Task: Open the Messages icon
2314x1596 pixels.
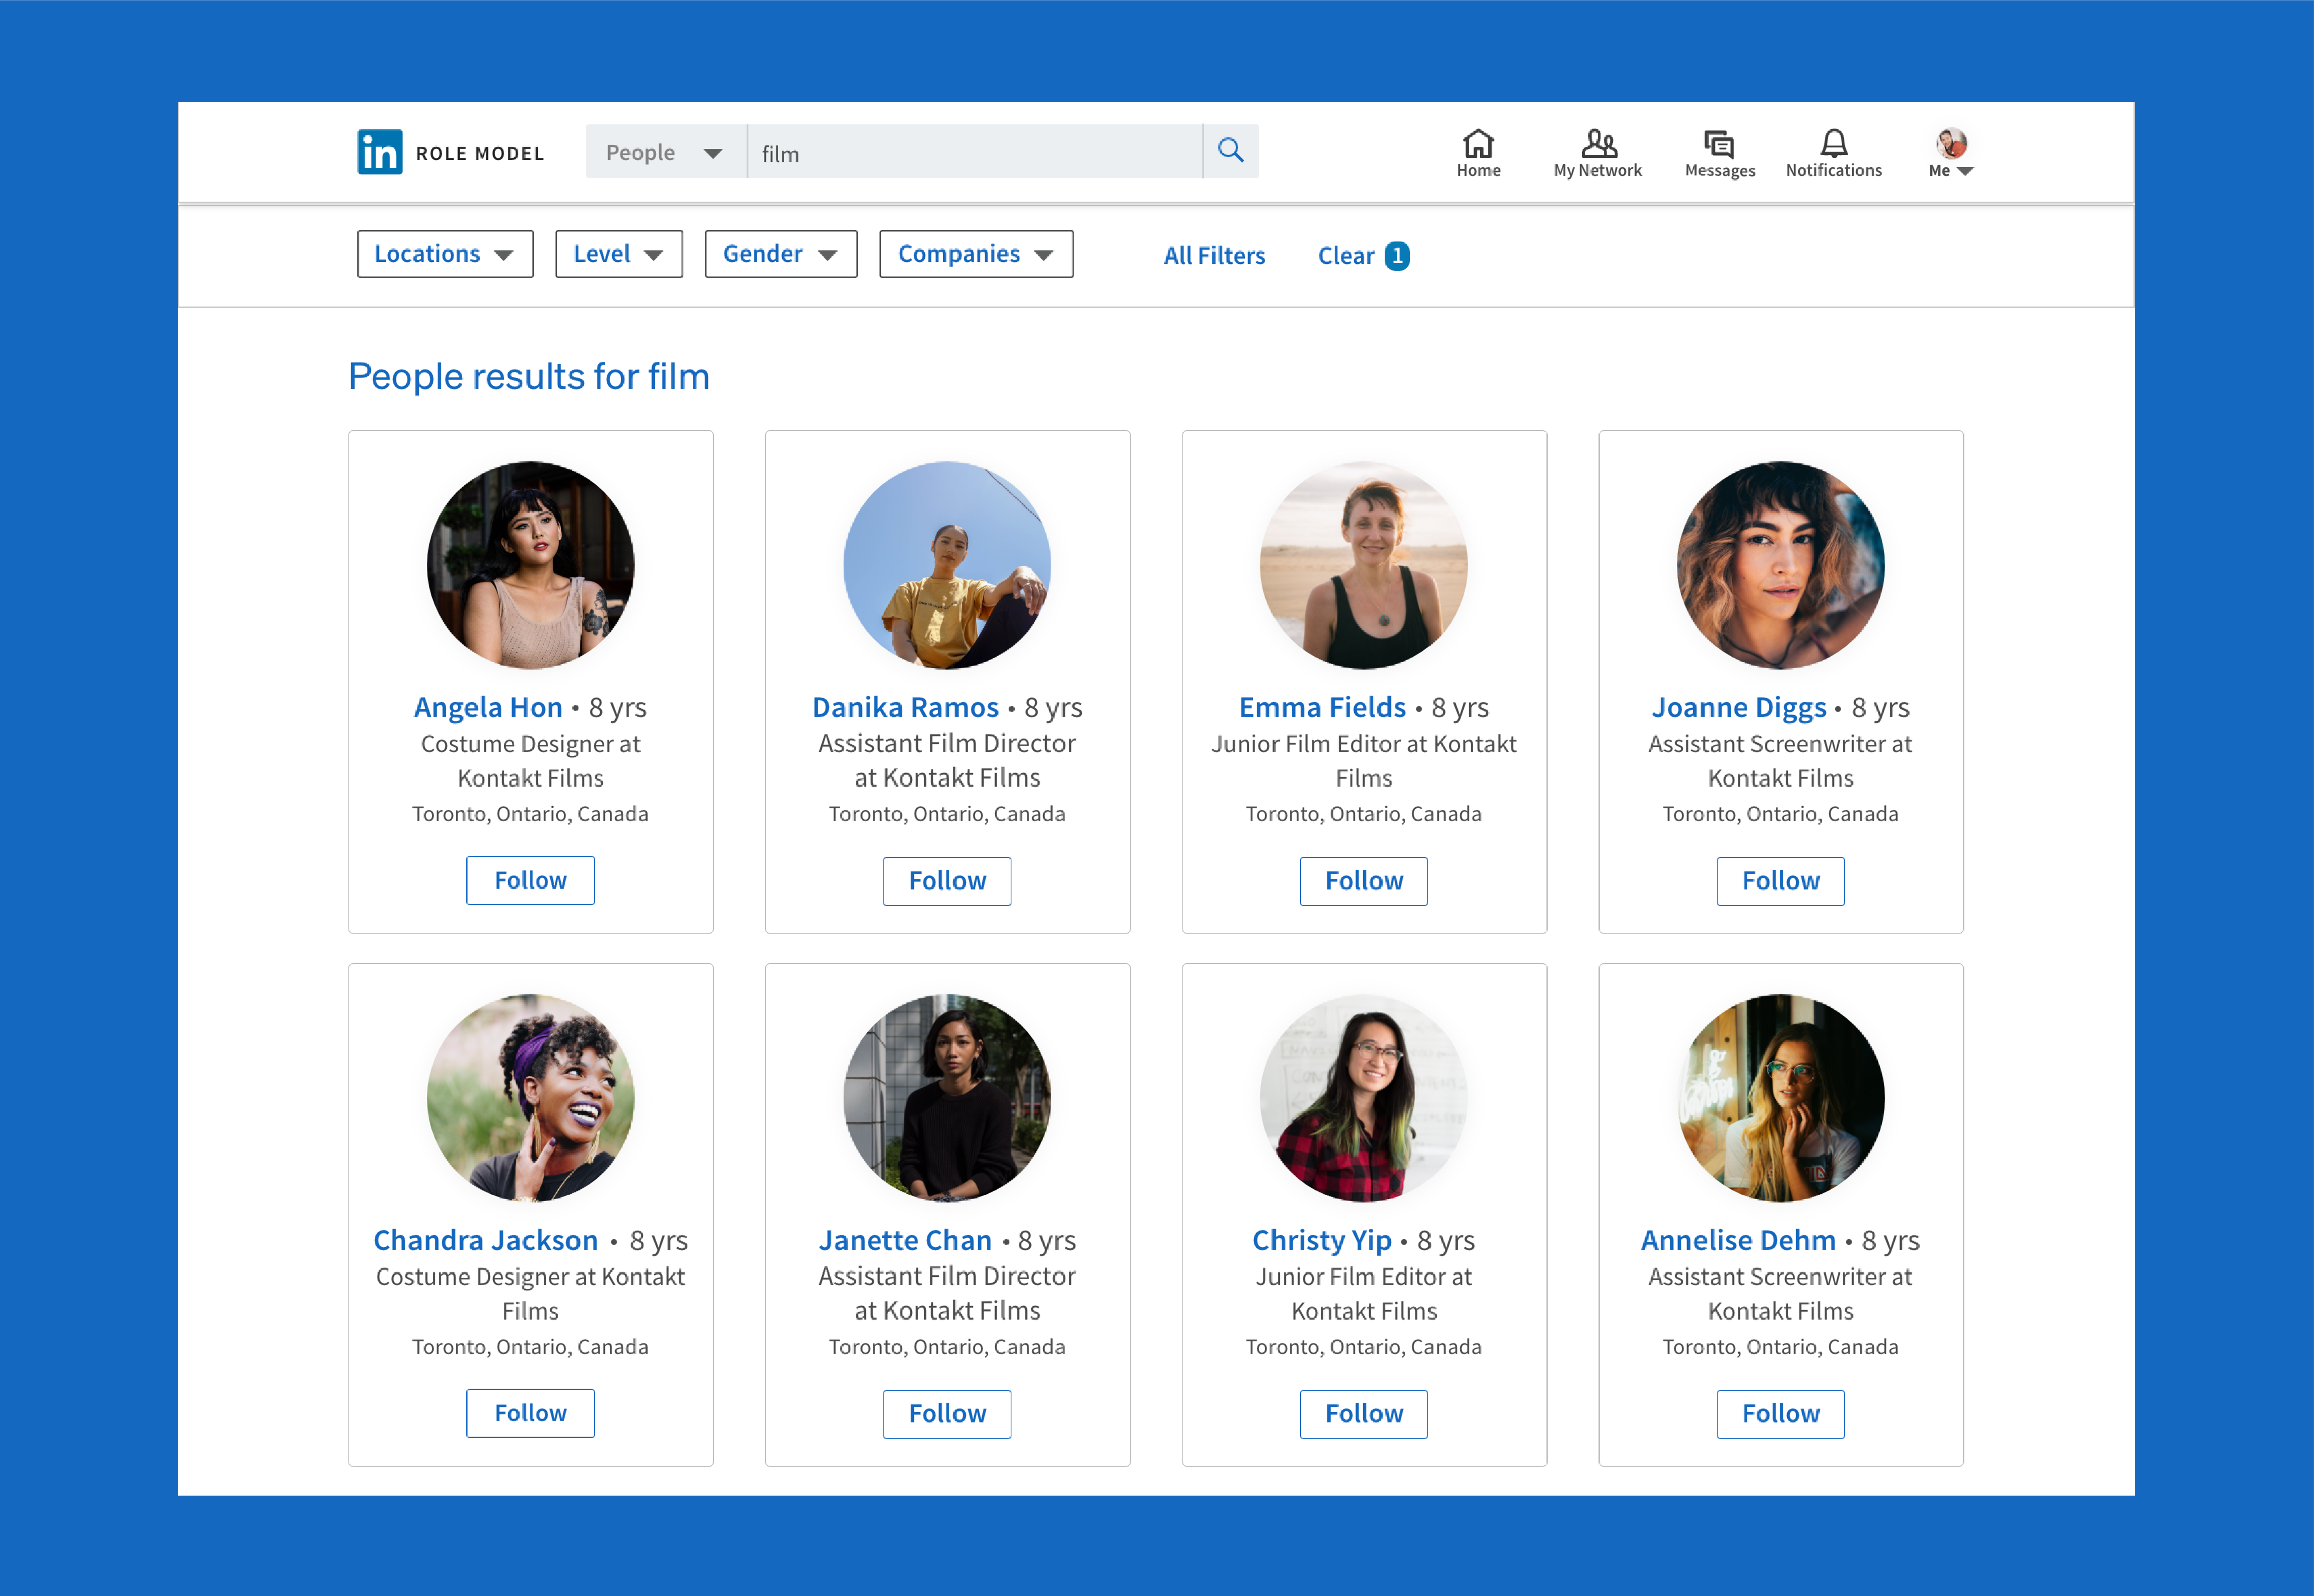Action: [x=1718, y=145]
